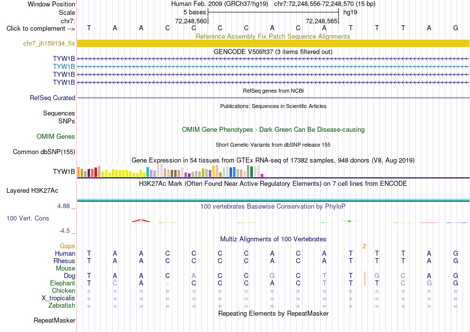Open 'Short Genetic Variants from dbSNP release 155' title
The width and height of the screenshot is (470, 332).
(273, 145)
